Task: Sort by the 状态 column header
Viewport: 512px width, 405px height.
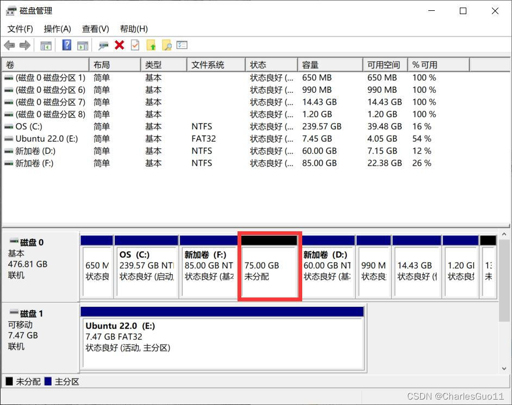Action: click(271, 65)
